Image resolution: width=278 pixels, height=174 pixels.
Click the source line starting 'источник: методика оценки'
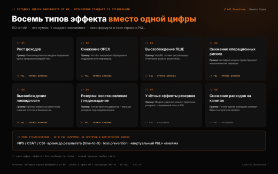tap(77, 165)
